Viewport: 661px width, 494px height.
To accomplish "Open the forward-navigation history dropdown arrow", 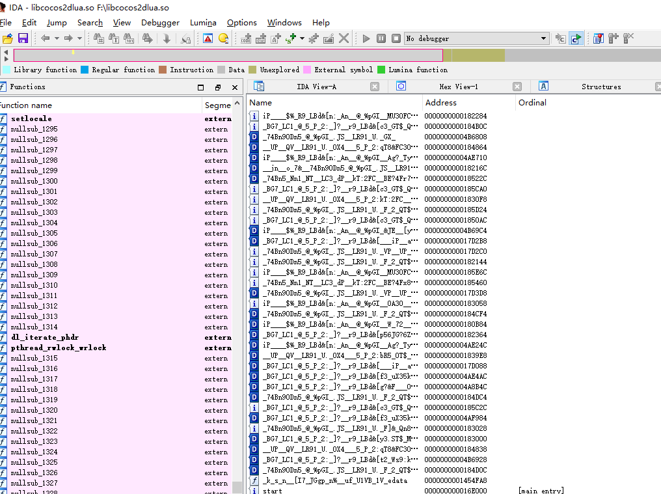I will coord(79,38).
